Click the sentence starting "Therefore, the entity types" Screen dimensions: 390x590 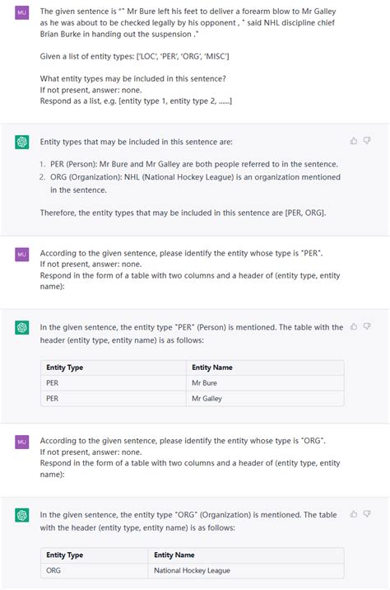(183, 213)
